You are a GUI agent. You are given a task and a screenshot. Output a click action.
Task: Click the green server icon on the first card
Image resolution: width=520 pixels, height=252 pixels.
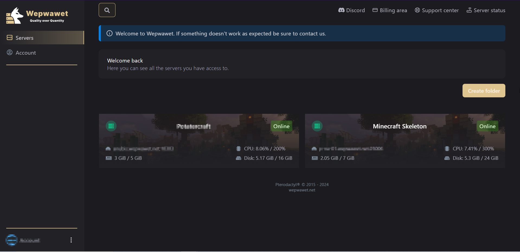click(111, 126)
